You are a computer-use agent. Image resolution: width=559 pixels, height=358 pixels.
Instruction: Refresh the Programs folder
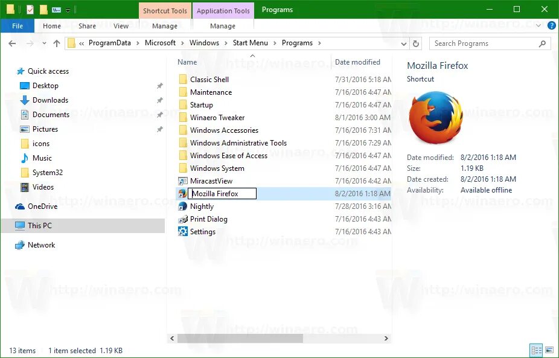(x=416, y=43)
